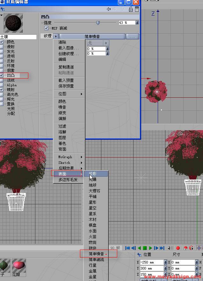Click the play backward green arrow

coord(139,248)
